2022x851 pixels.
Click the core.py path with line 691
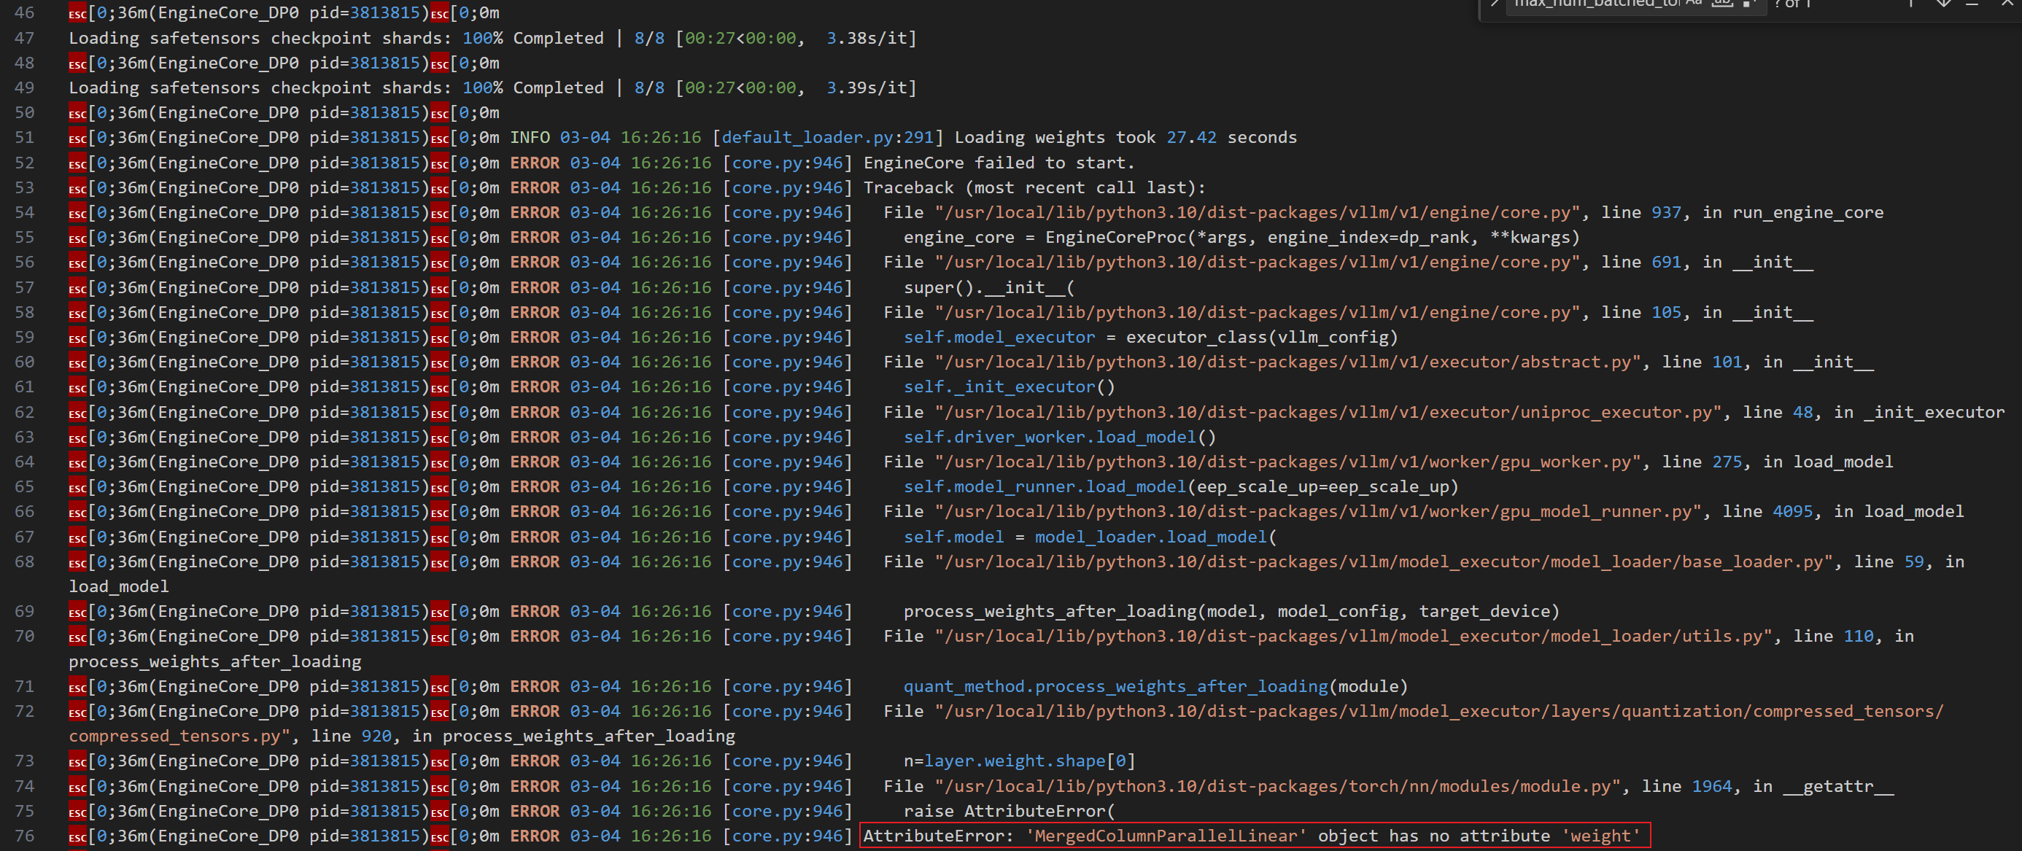click(x=1258, y=263)
